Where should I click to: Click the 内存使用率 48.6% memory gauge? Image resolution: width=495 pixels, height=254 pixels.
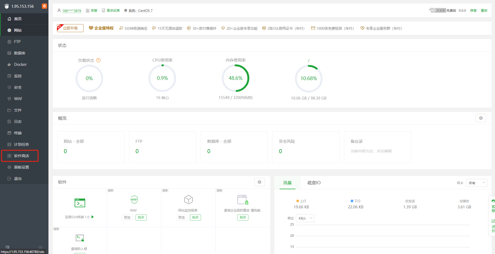pos(236,78)
